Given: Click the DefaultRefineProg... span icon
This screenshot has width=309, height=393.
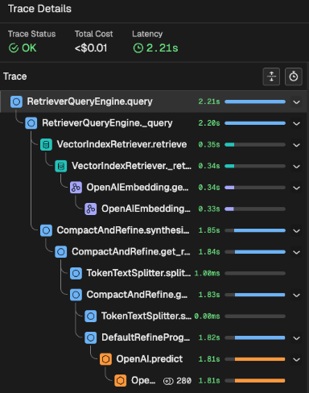Looking at the screenshot, I should pyautogui.click(x=91, y=337).
